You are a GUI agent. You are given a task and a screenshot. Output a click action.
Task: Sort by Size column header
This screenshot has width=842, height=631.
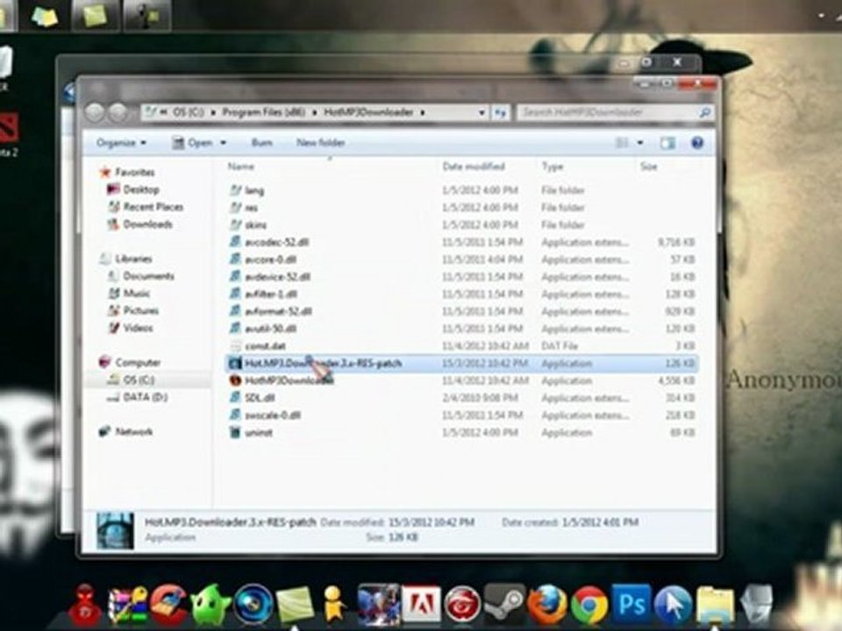click(x=649, y=167)
